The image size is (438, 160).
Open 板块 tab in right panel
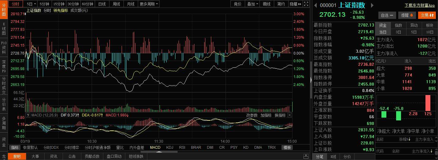click(x=429, y=25)
